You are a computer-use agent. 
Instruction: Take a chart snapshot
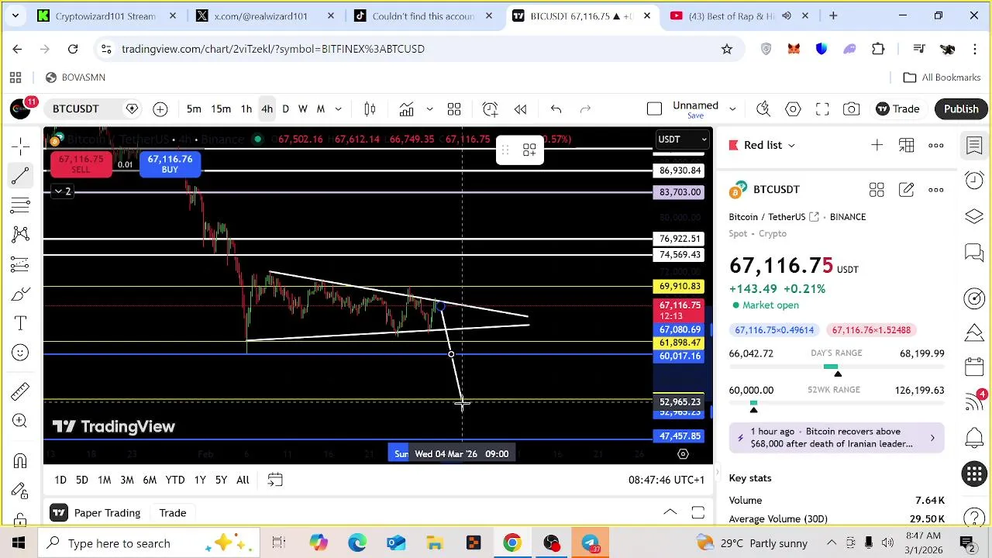click(852, 109)
